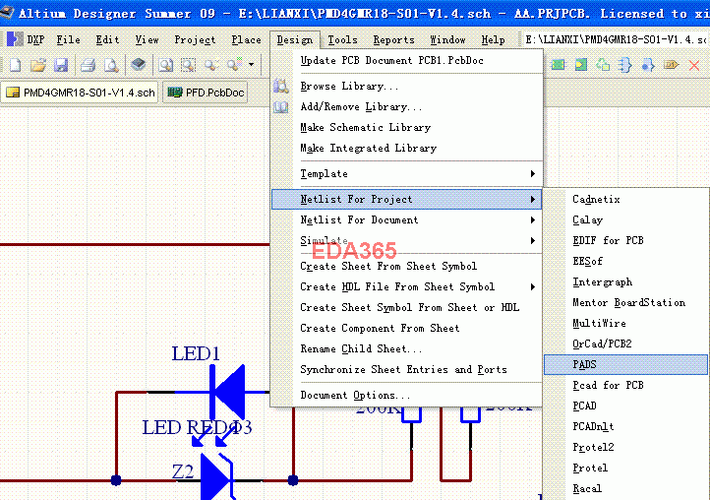Viewport: 710px width, 500px height.
Task: Select OrCad/PCB2 netlist format
Action: 625,344
